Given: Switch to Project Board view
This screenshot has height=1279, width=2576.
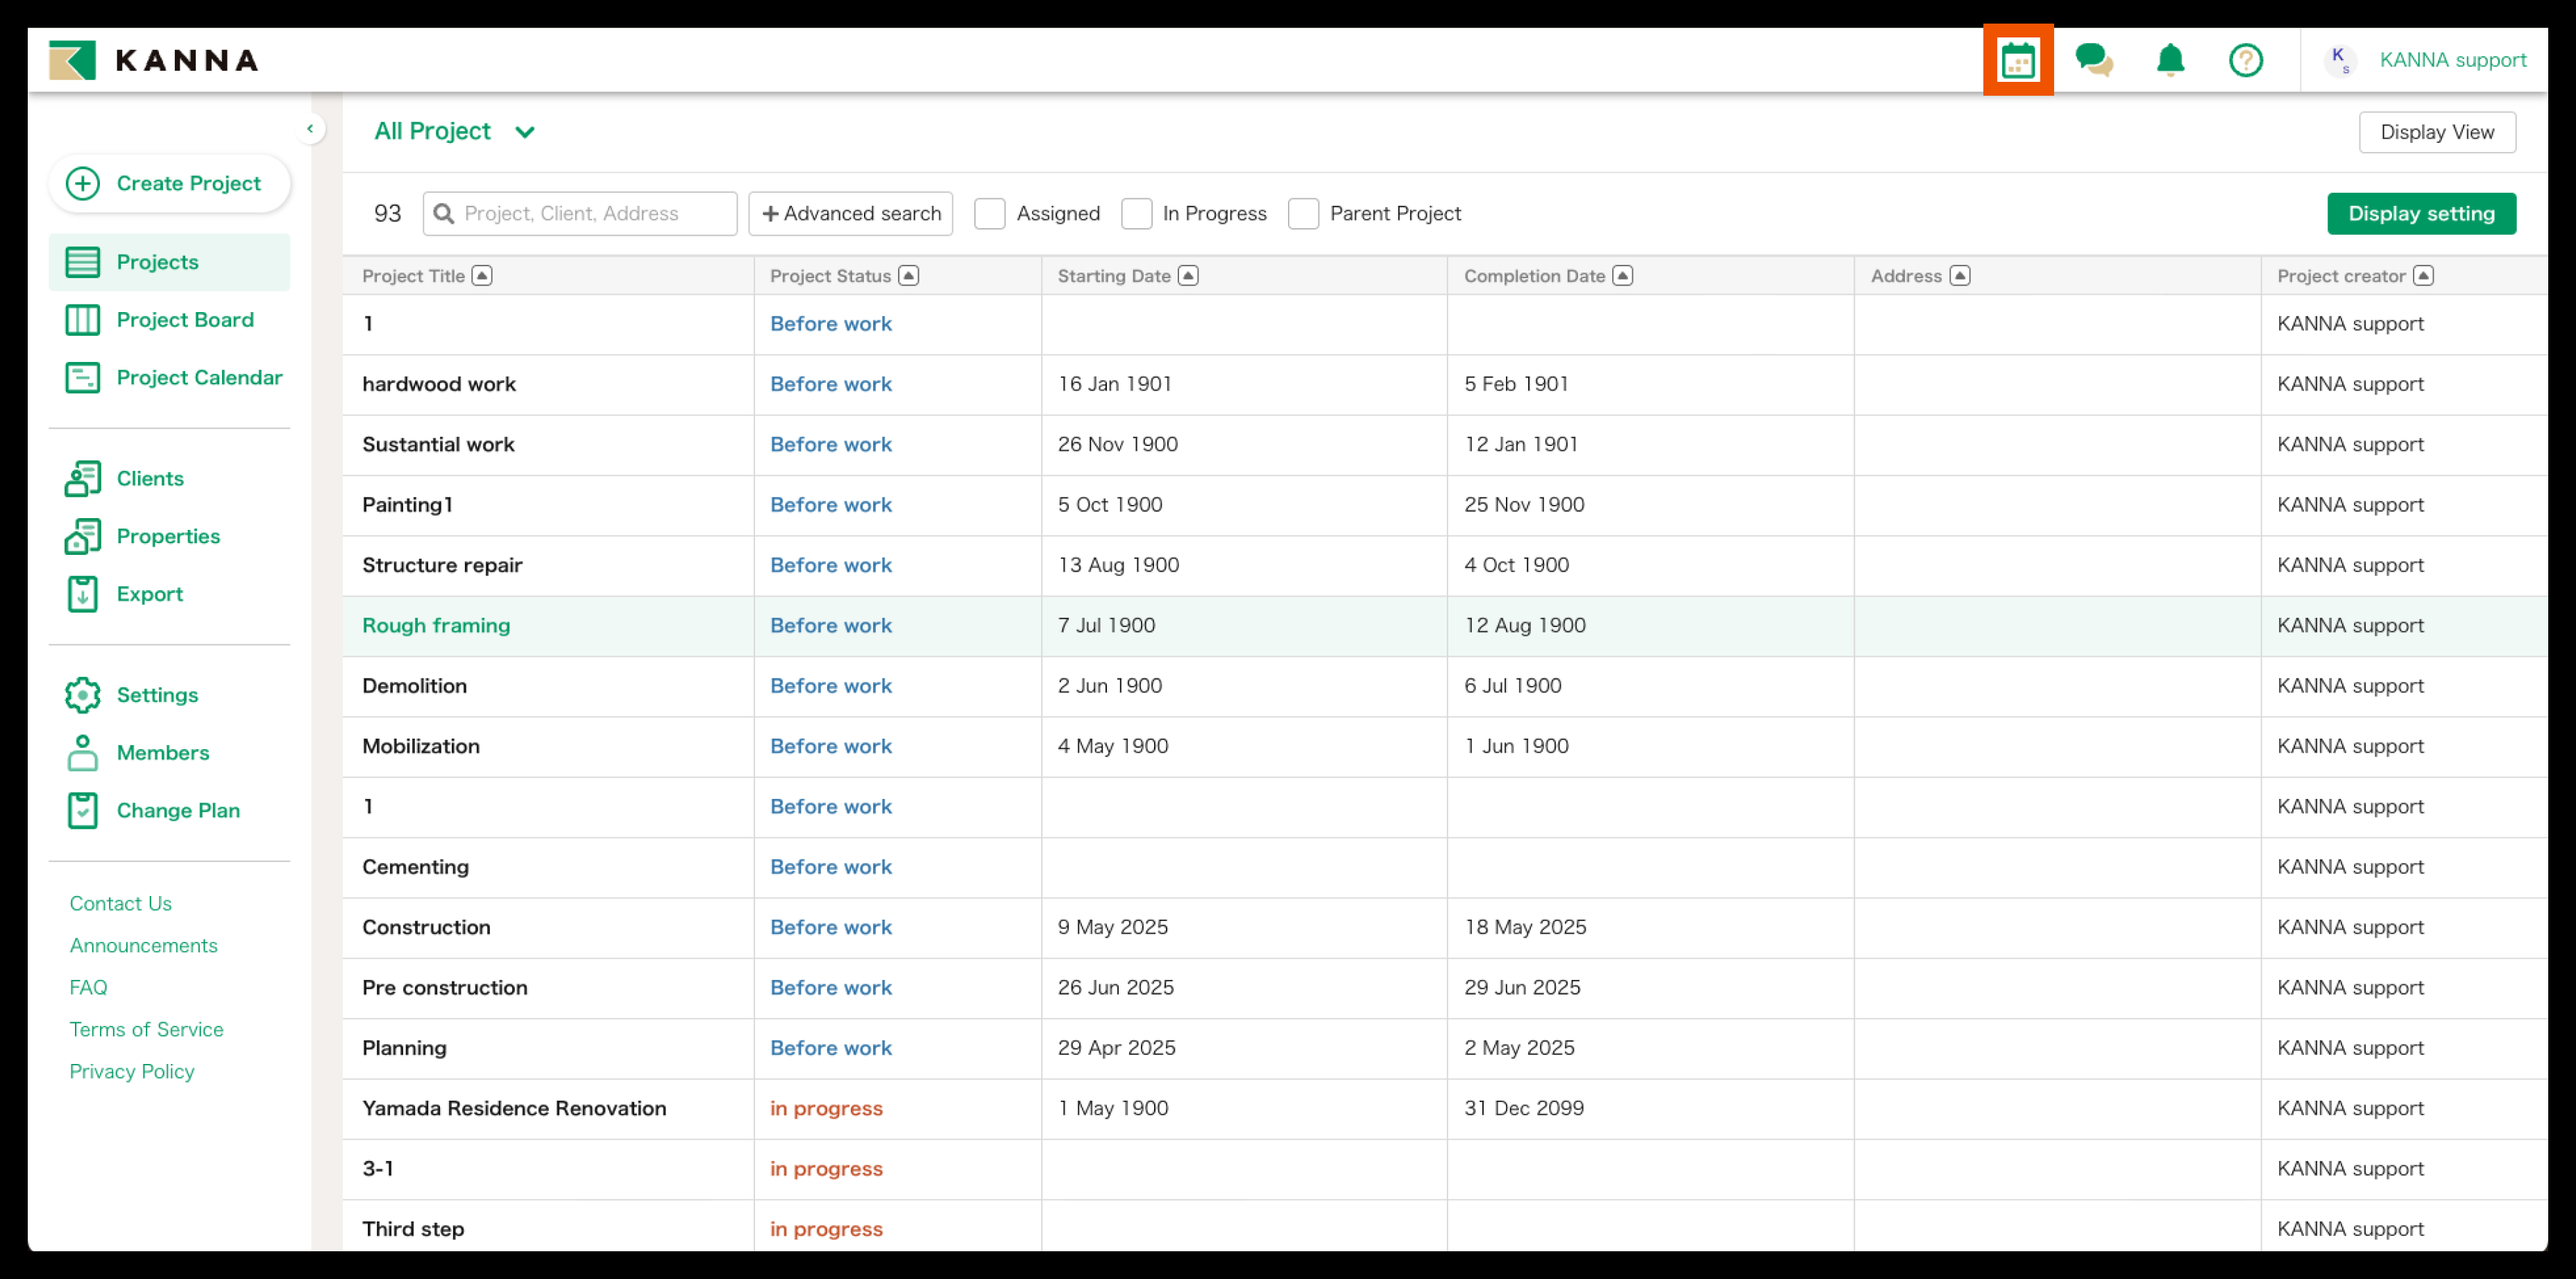Looking at the screenshot, I should (185, 320).
